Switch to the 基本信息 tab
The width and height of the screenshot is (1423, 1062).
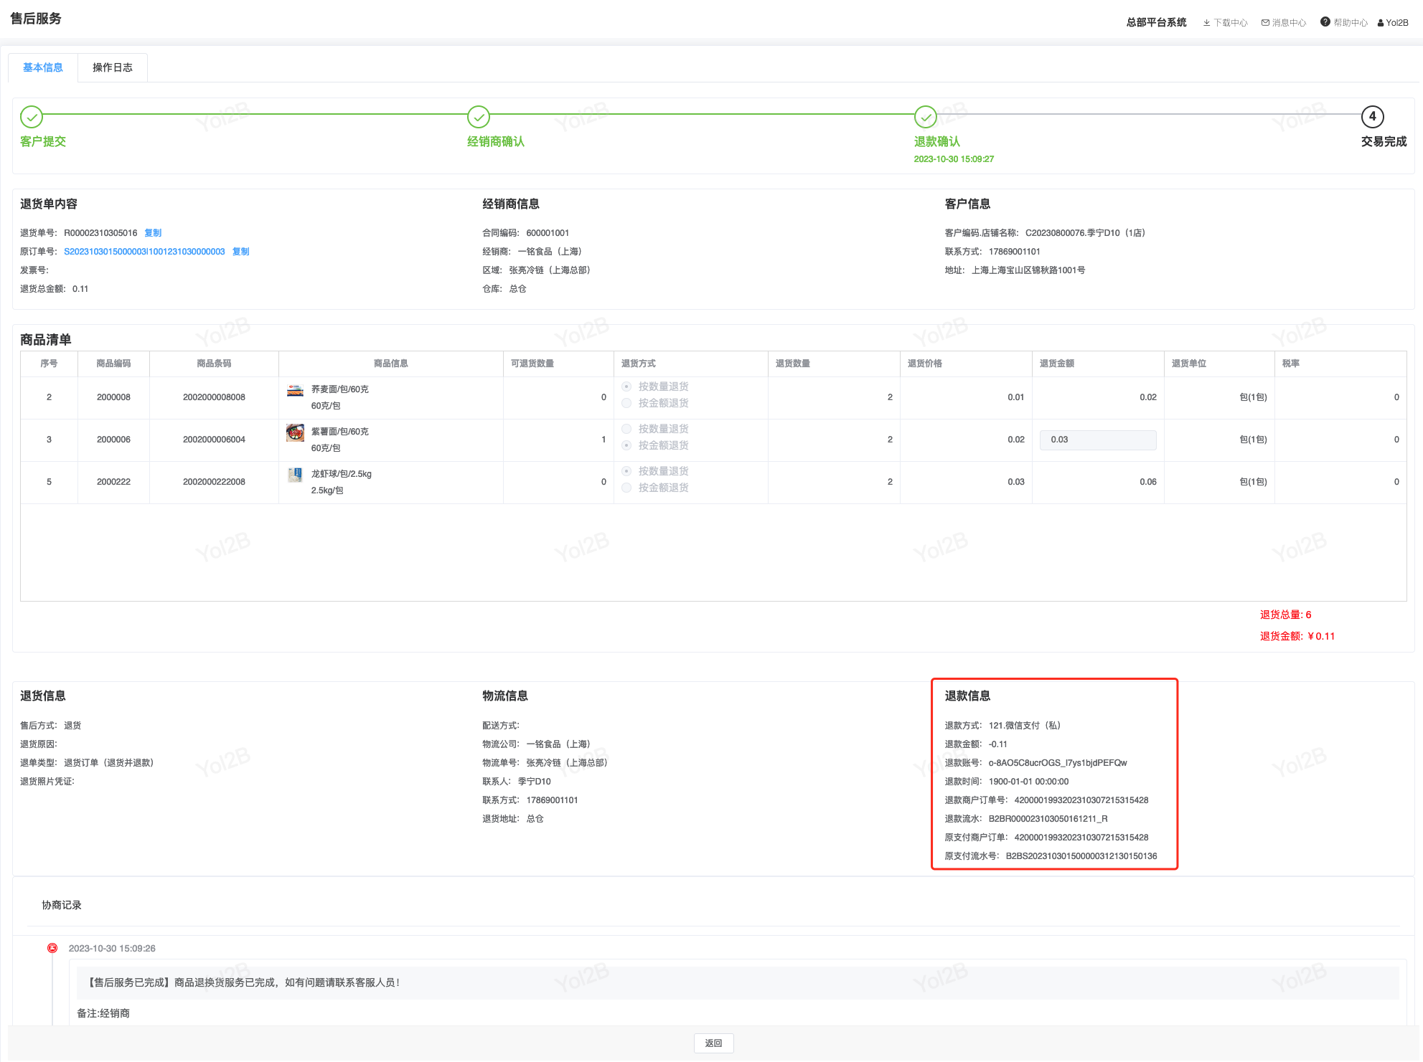[x=43, y=67]
